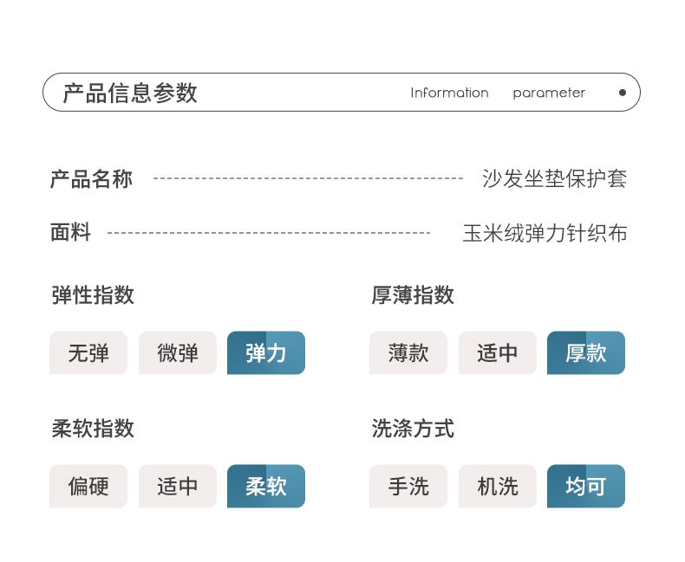The height and width of the screenshot is (562, 685).
Task: Click the product name 沙发坐垫保护套
Action: 554,179
